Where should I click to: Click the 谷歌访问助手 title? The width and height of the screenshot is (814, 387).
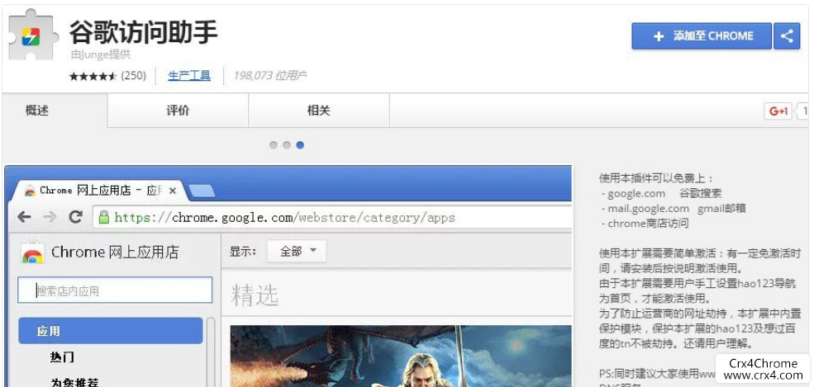143,33
